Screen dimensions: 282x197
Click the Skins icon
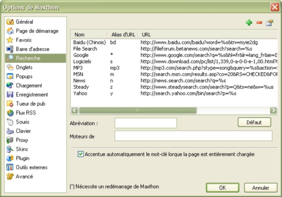tap(10, 149)
